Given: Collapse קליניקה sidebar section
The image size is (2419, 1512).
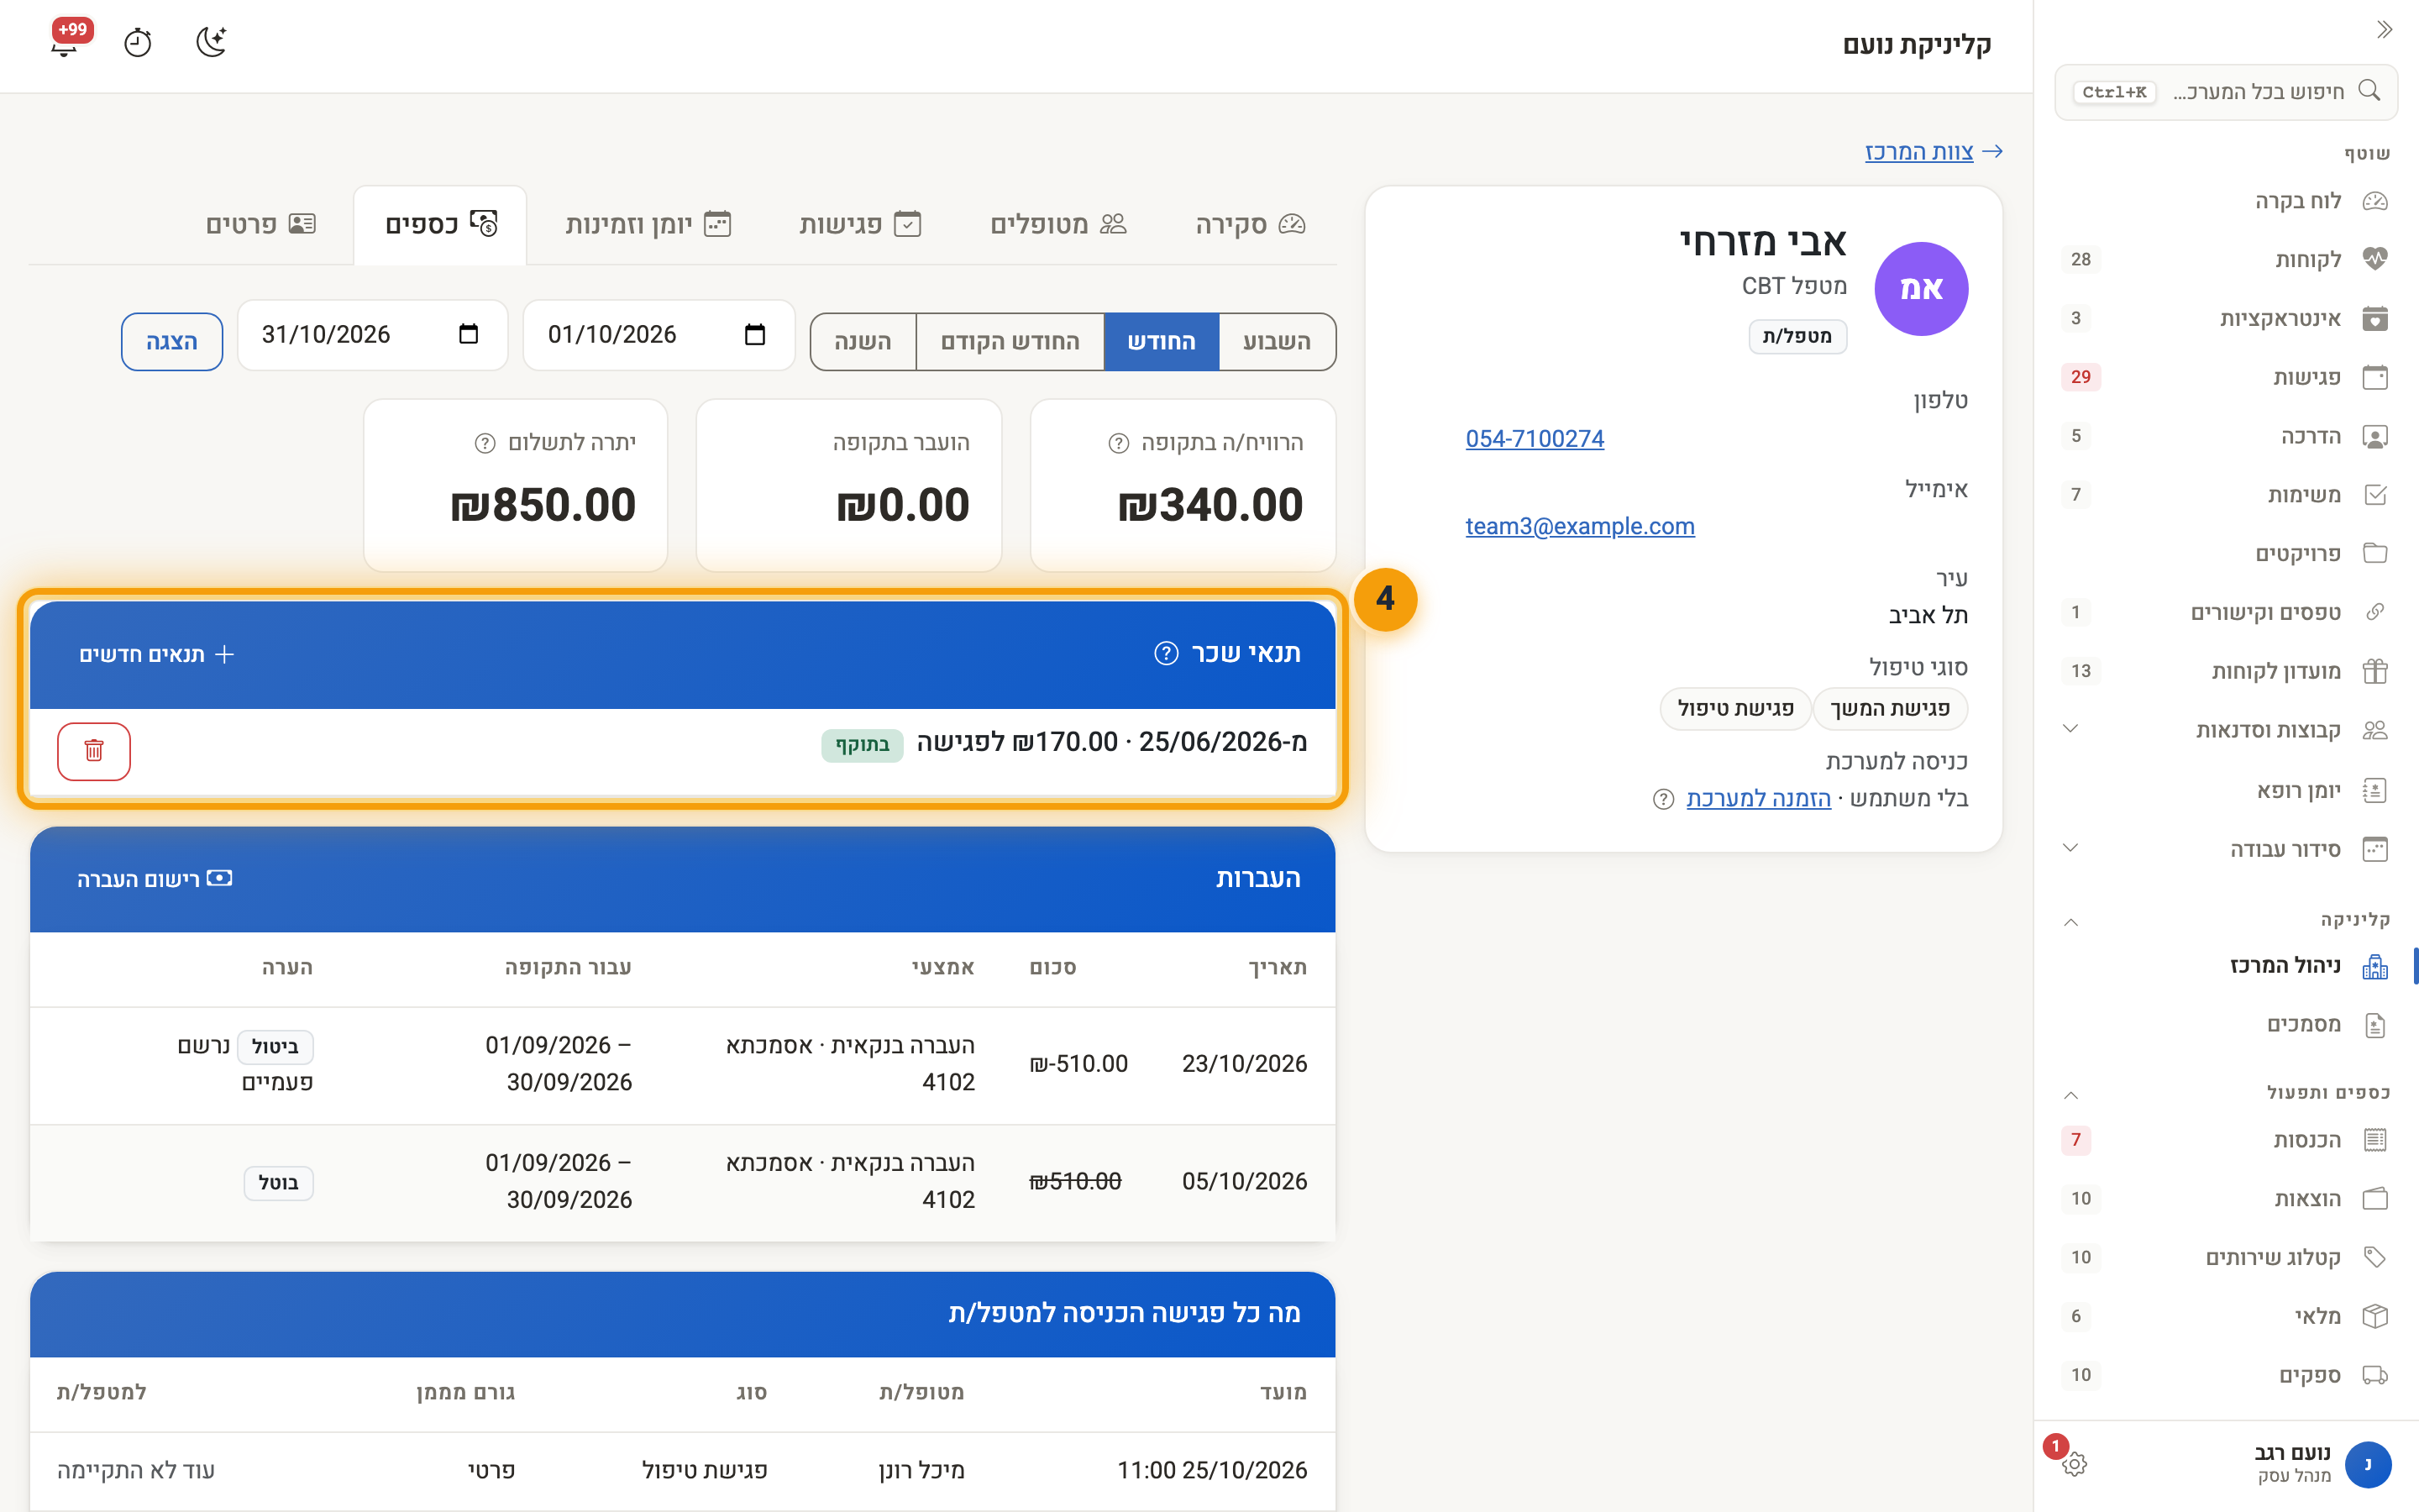Looking at the screenshot, I should (x=2071, y=921).
